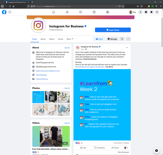
Task: Open the Friends icon in top navigation
Action: [x=67, y=12]
